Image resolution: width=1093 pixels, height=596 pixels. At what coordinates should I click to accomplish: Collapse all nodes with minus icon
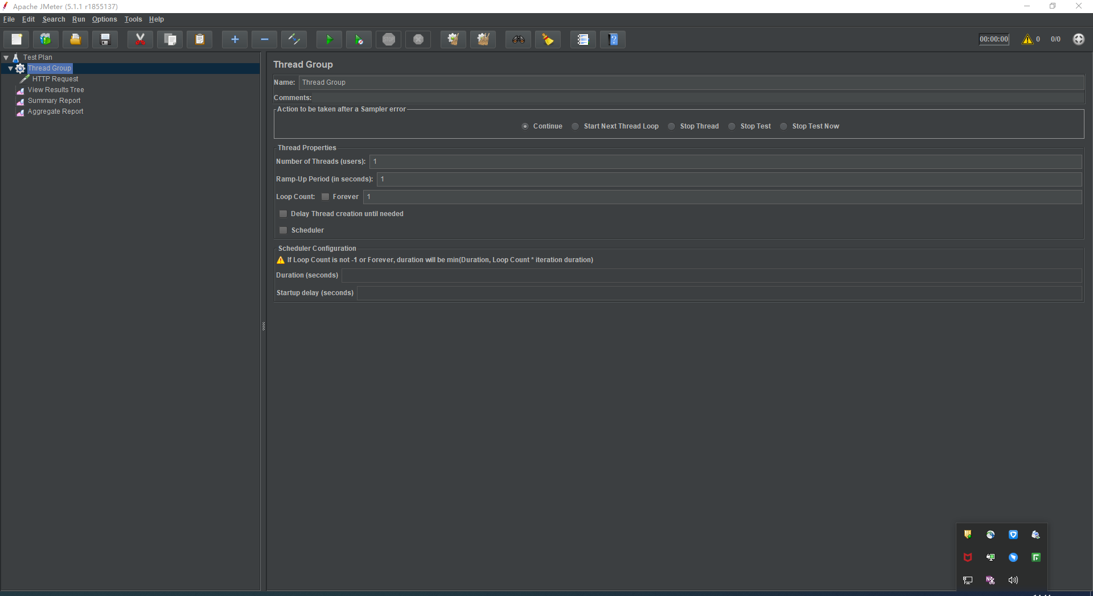[264, 39]
